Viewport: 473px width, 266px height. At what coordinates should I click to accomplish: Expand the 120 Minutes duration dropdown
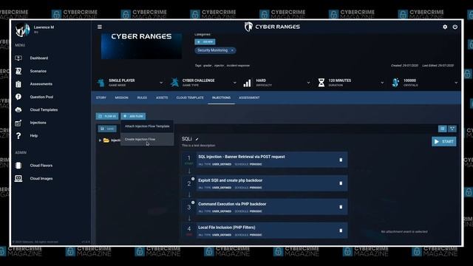coord(382,83)
